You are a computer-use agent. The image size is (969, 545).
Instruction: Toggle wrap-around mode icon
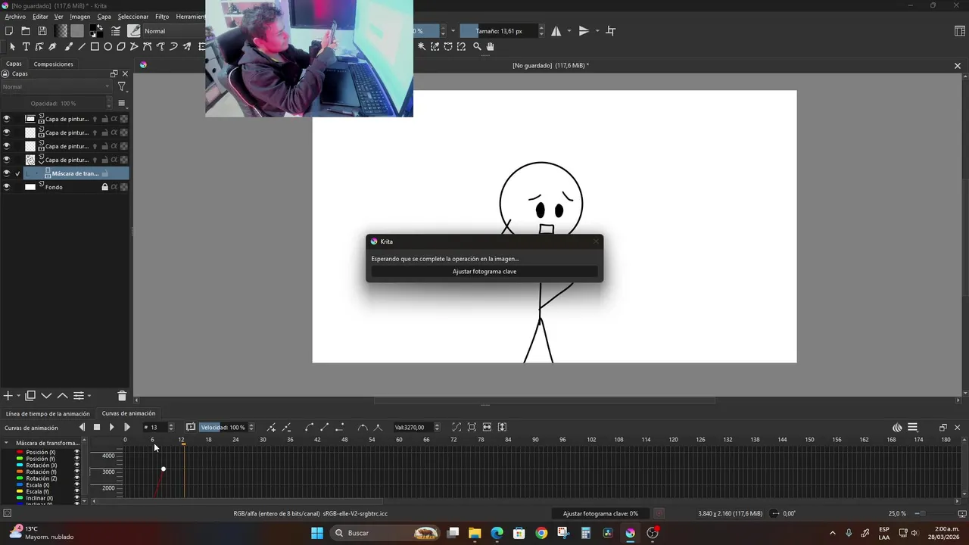(611, 31)
